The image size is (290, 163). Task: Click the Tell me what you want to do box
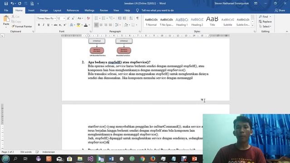point(157,10)
